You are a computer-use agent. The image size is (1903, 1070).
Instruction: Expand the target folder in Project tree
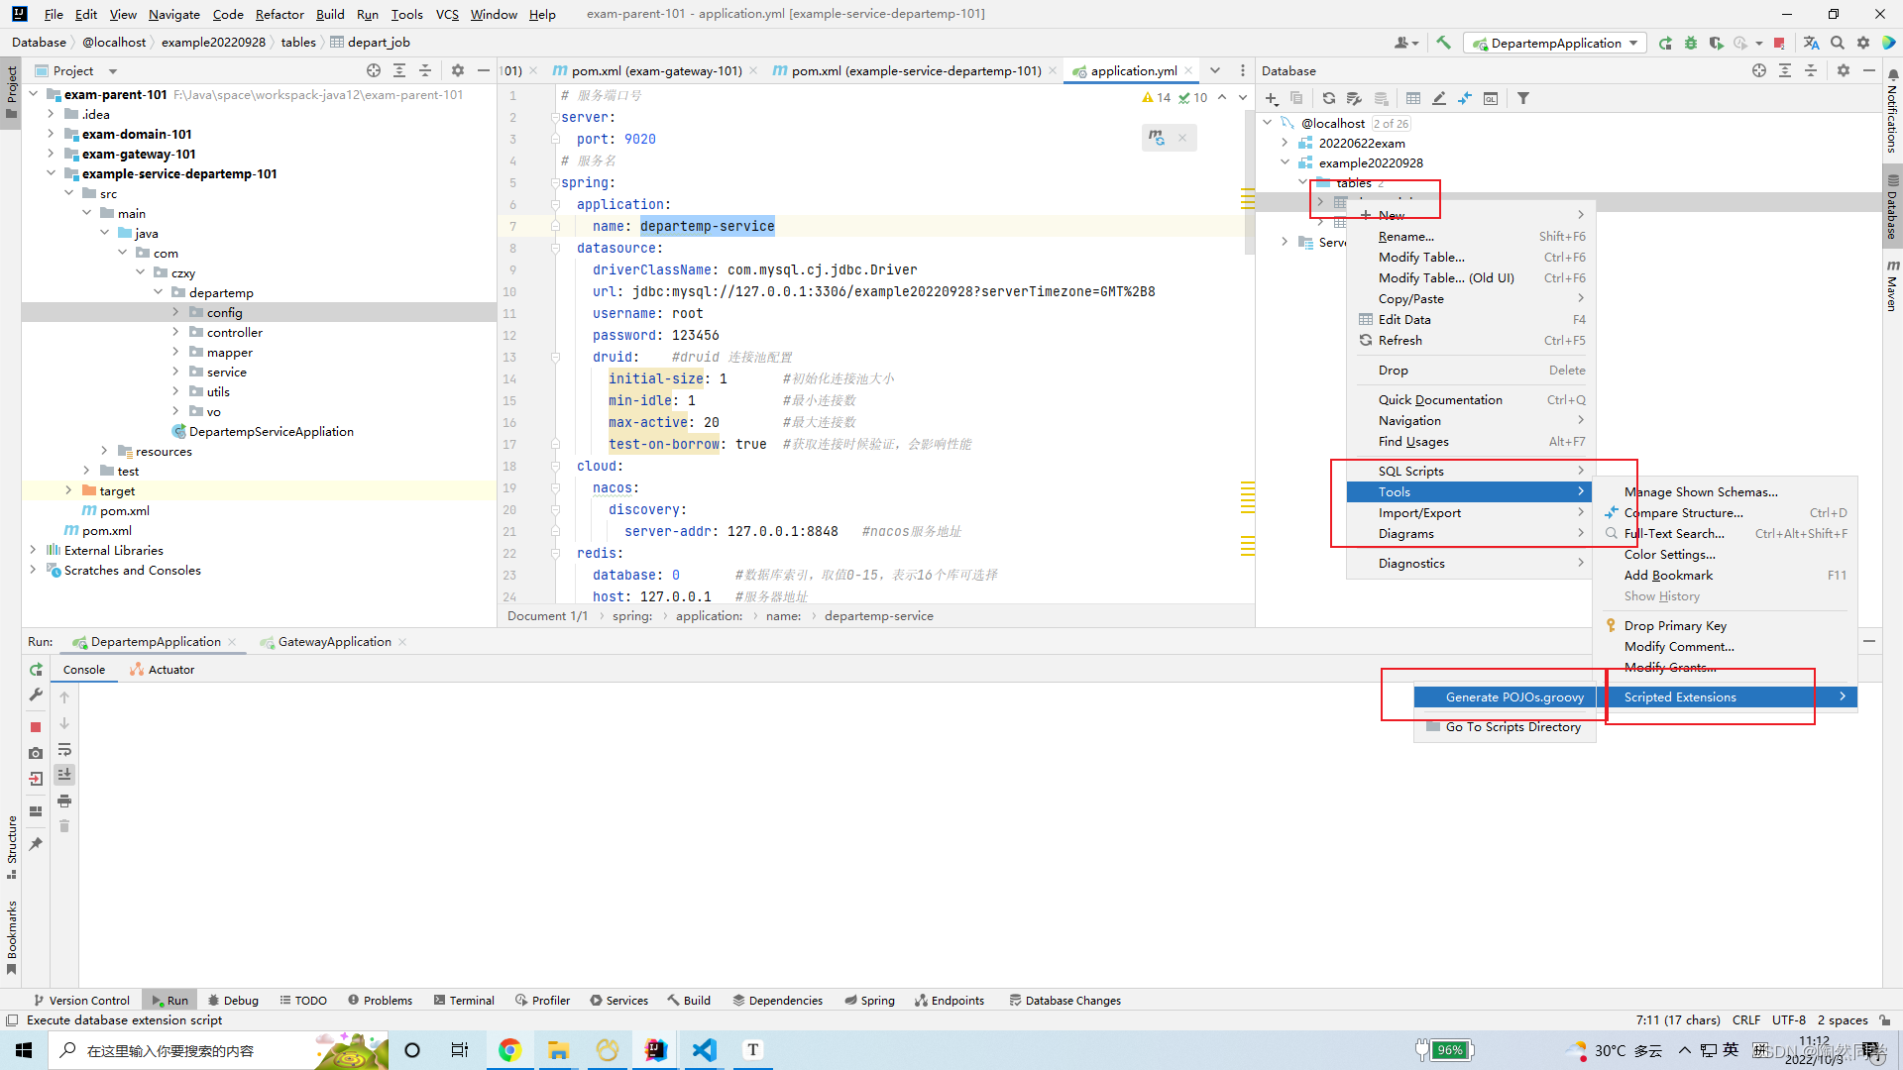[68, 490]
